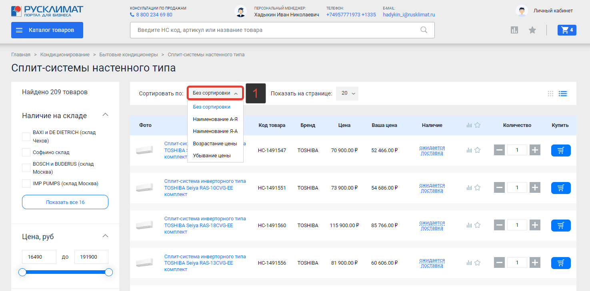This screenshot has width=590, height=291.
Task: Click Показать все 16 button
Action: pos(65,202)
